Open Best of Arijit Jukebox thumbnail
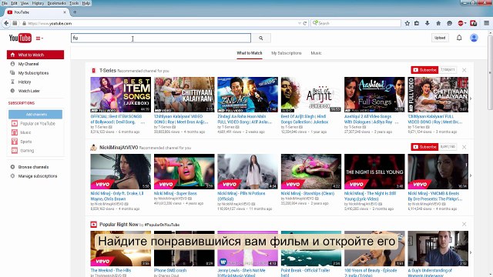This screenshot has width=493, height=277. (x=311, y=95)
